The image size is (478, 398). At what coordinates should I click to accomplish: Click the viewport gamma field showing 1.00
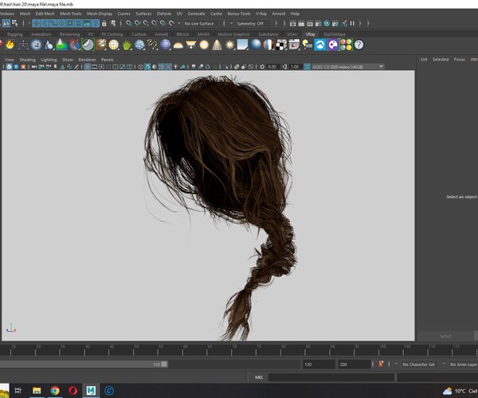pyautogui.click(x=295, y=67)
